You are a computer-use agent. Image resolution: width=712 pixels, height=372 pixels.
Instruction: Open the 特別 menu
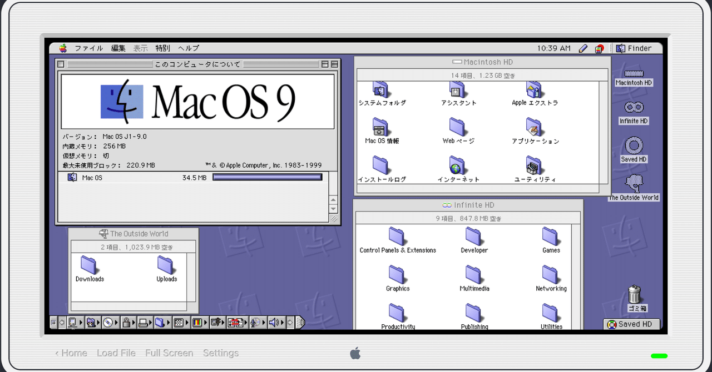(x=162, y=48)
